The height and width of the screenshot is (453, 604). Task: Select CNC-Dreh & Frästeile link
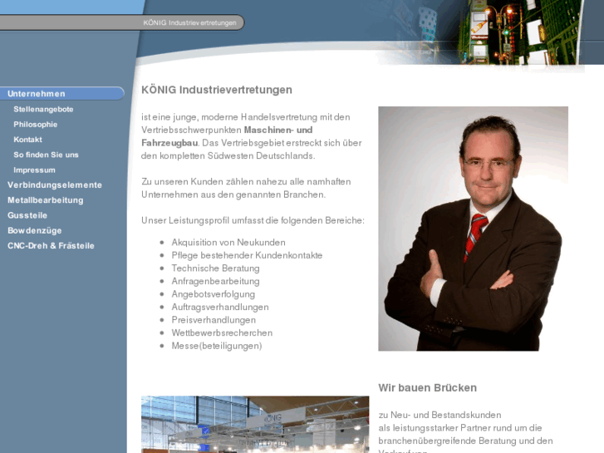click(x=51, y=245)
